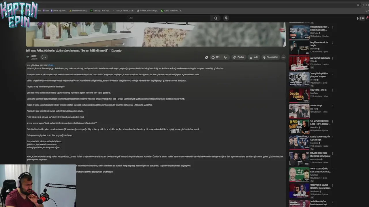Click the YouTube search magnifier button

tap(215, 18)
